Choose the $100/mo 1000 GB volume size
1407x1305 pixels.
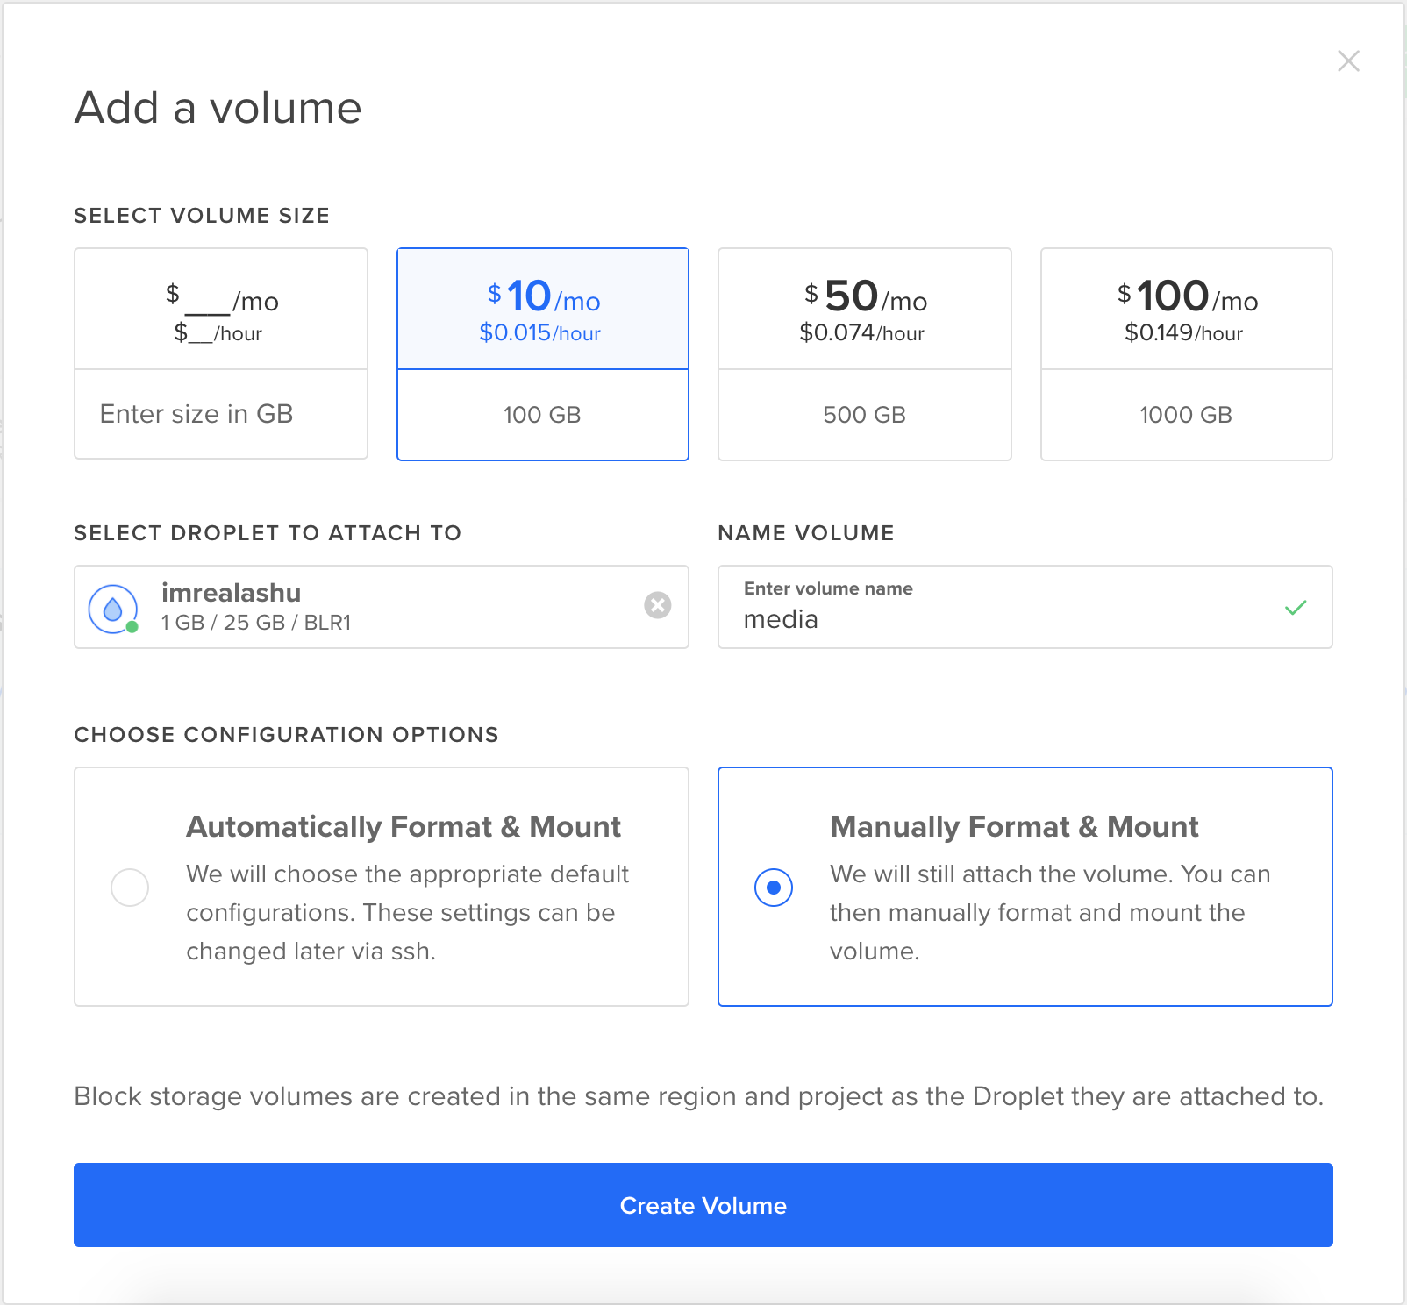tap(1187, 354)
